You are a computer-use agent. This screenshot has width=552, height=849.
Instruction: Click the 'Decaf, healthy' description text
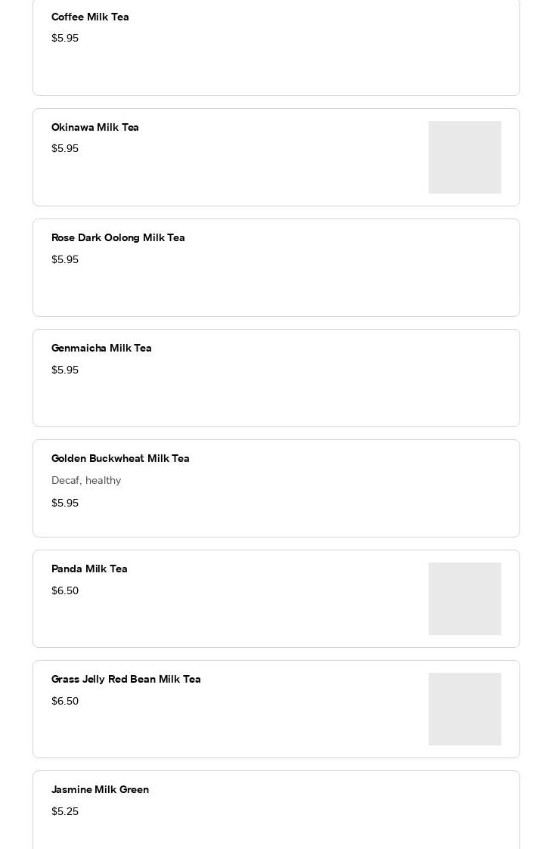point(86,480)
